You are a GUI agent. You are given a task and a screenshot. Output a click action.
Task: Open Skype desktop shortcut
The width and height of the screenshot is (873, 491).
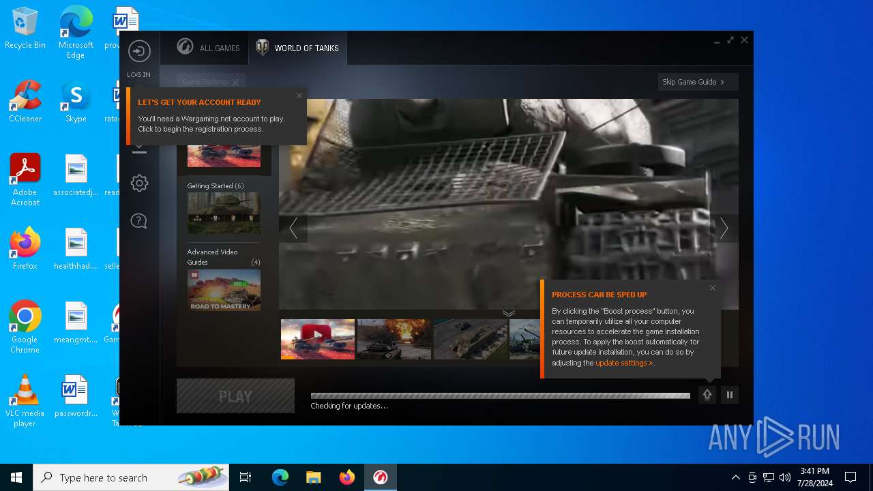(x=76, y=102)
